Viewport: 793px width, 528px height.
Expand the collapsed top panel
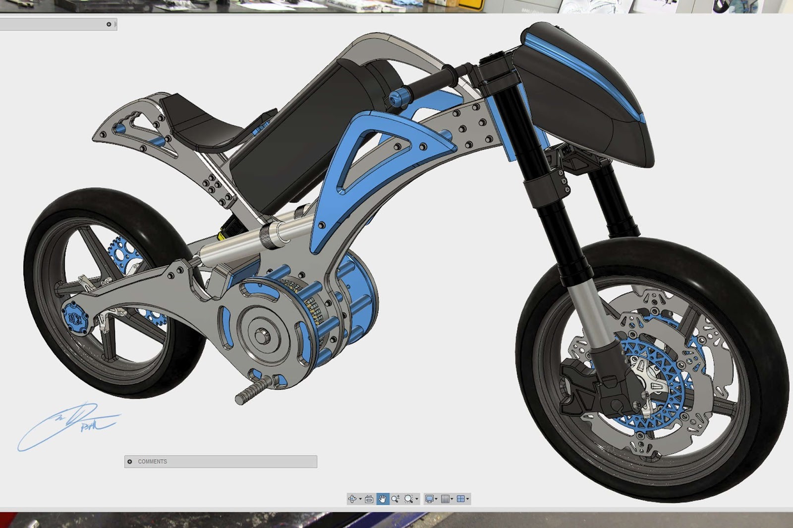[x=108, y=23]
